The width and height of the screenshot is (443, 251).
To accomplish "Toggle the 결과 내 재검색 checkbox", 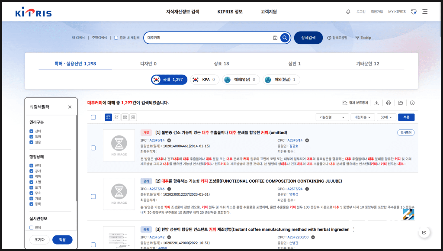I will tap(116, 38).
